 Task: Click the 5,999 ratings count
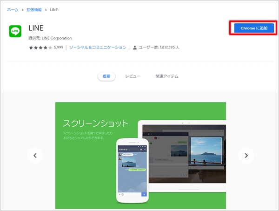[x=59, y=48]
